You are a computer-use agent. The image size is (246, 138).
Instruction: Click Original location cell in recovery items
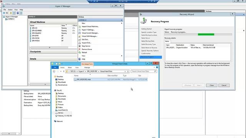(182, 48)
